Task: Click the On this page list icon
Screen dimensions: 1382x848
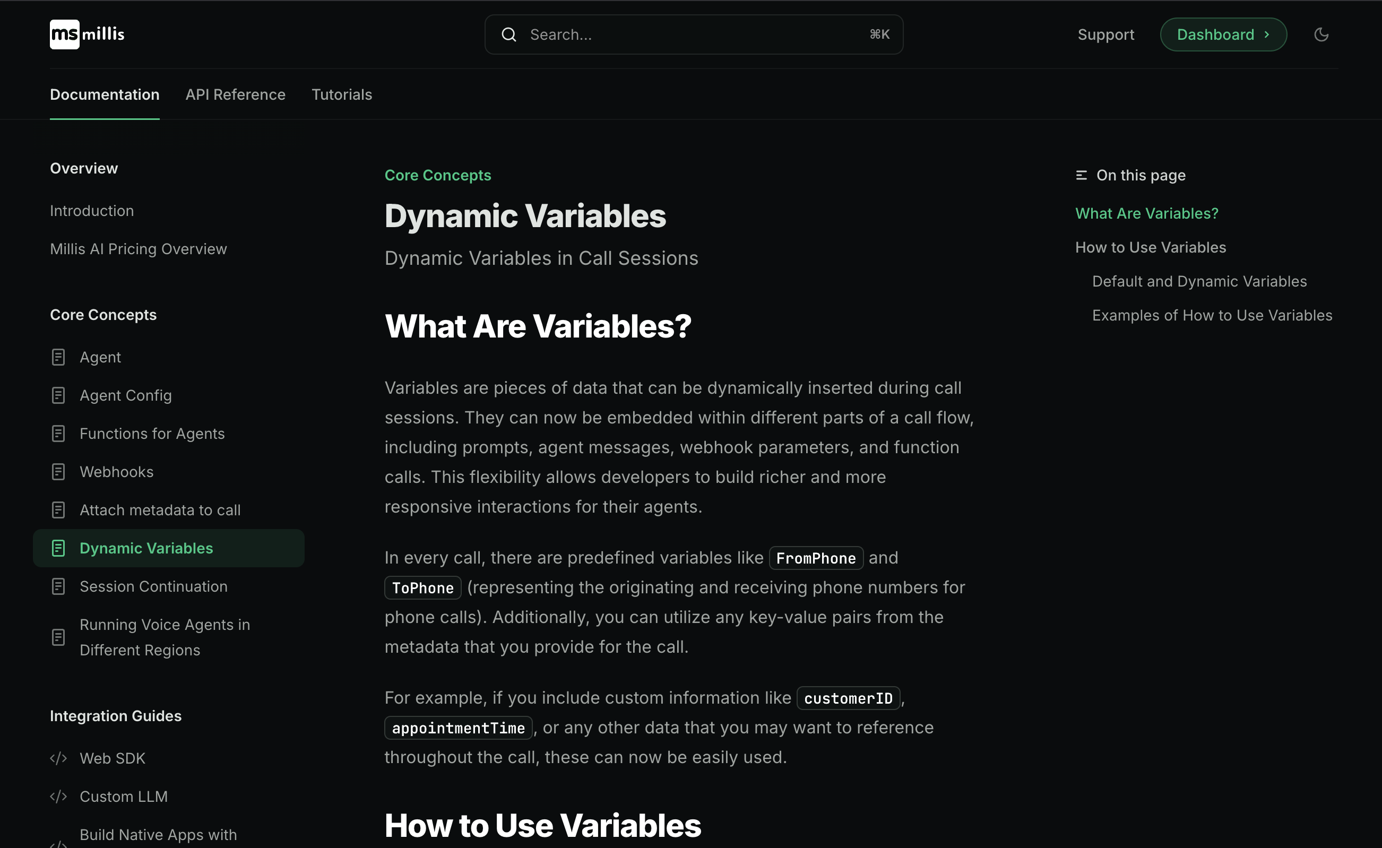Action: (1082, 175)
